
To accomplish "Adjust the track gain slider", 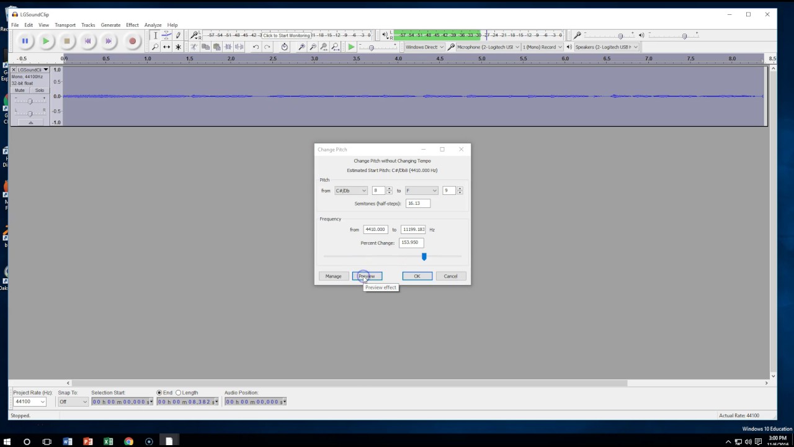I will pyautogui.click(x=30, y=101).
